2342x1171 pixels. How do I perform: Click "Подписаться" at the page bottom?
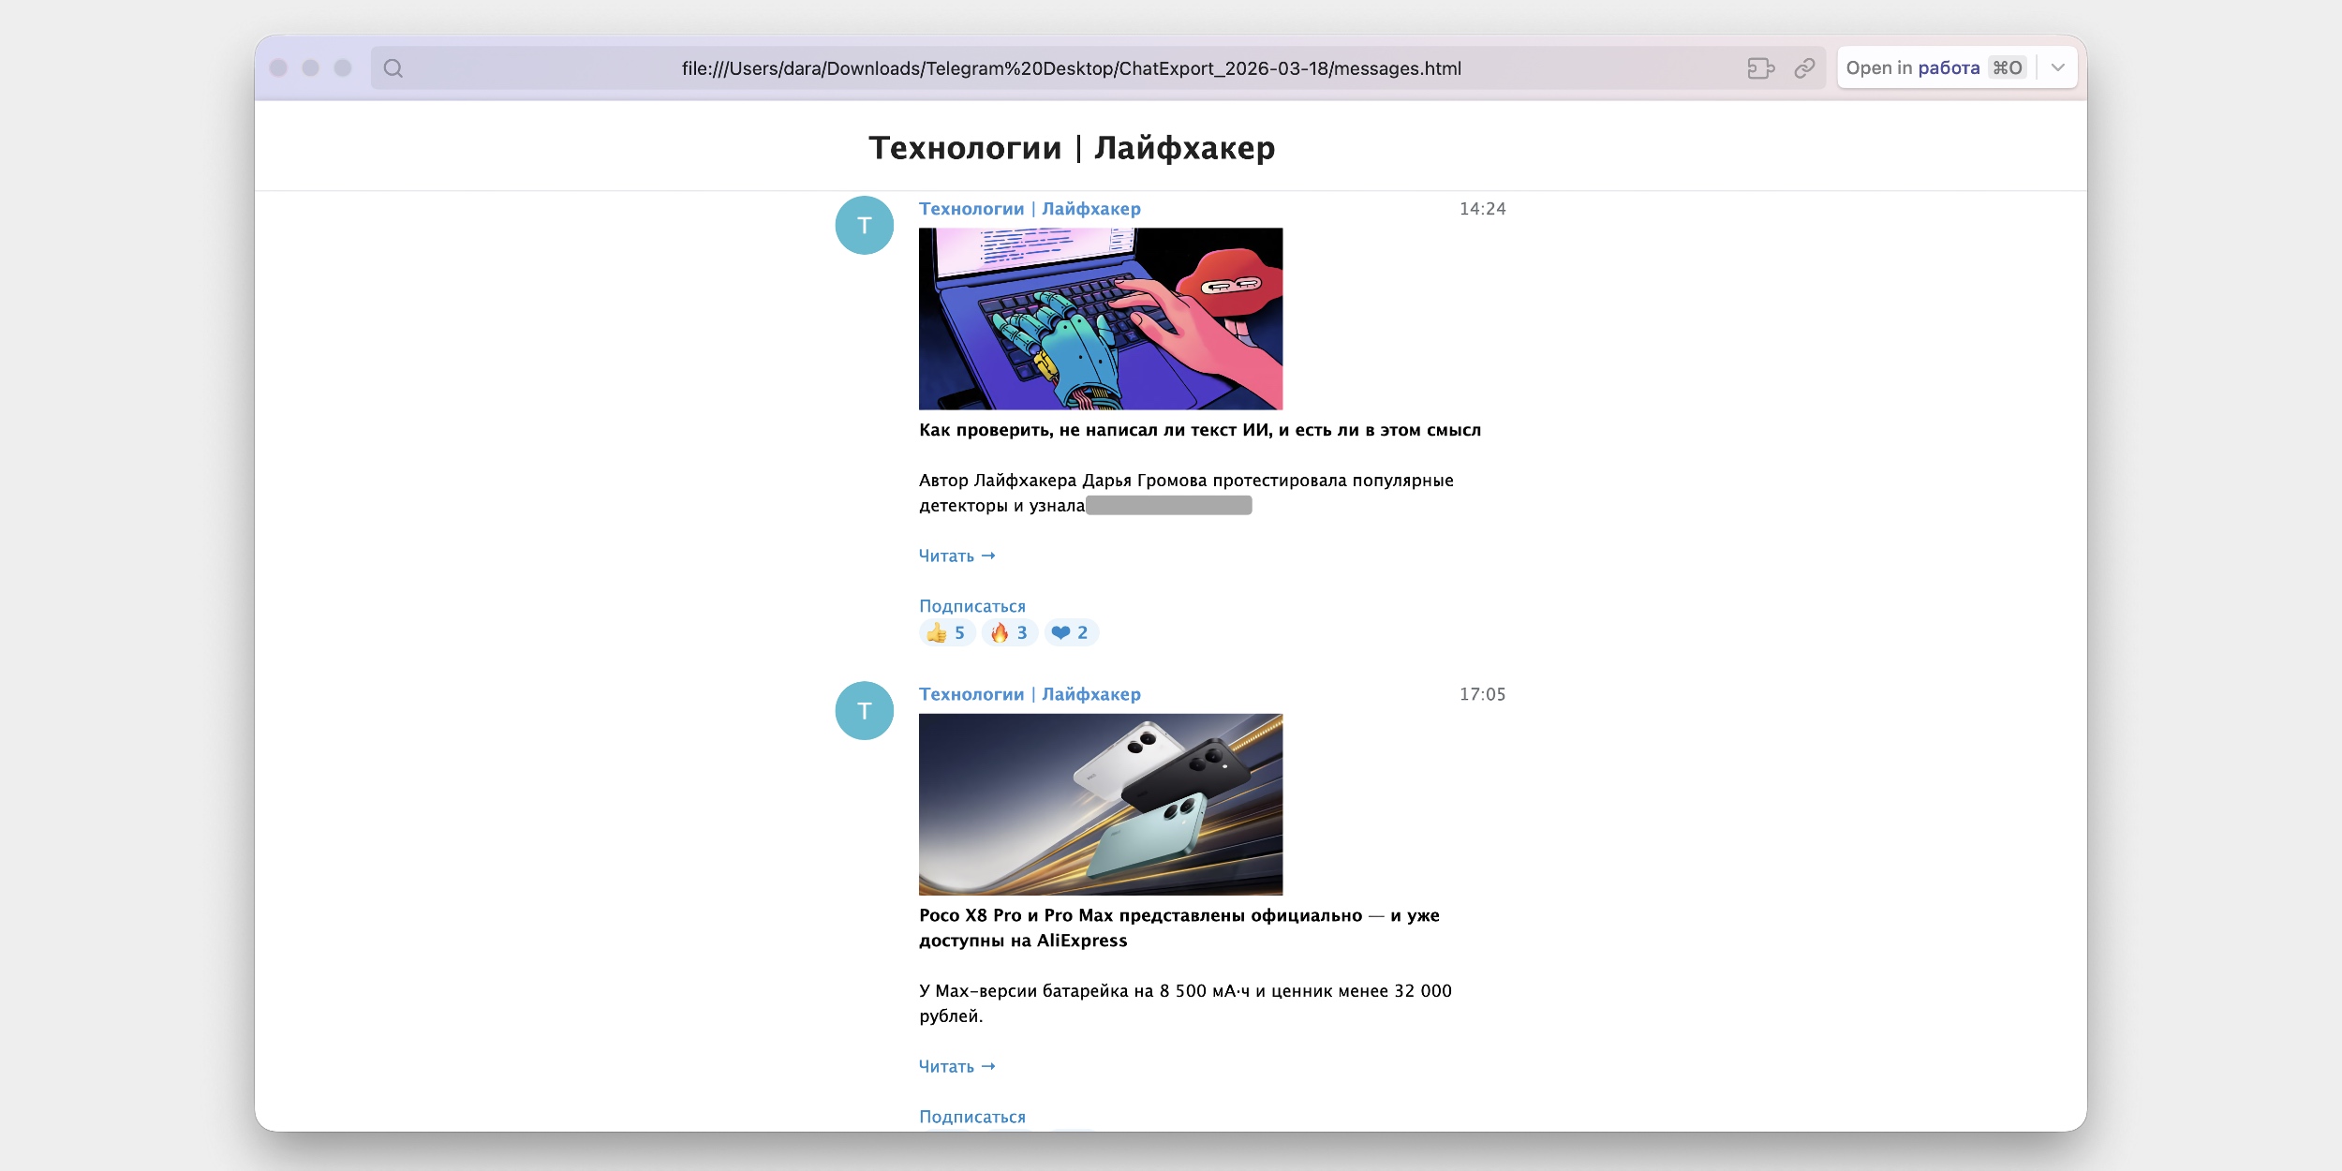[x=971, y=1116]
